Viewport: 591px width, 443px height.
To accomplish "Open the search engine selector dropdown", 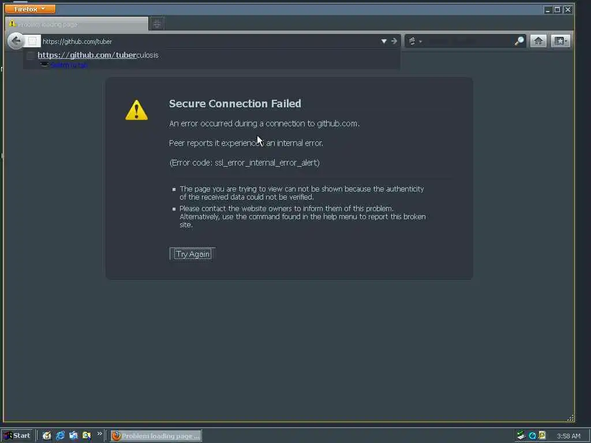I will click(414, 41).
